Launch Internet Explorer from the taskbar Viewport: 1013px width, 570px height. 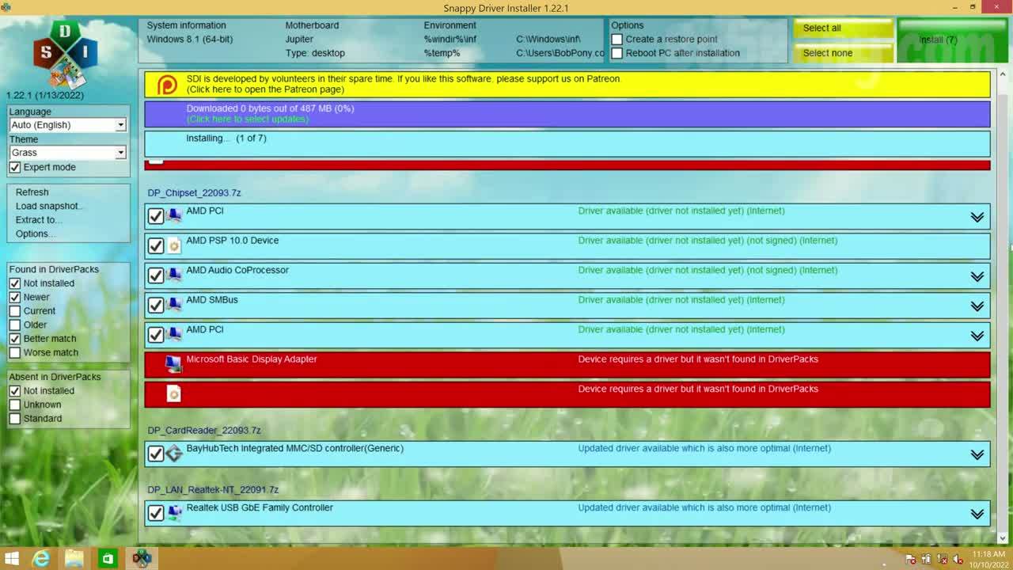click(40, 559)
